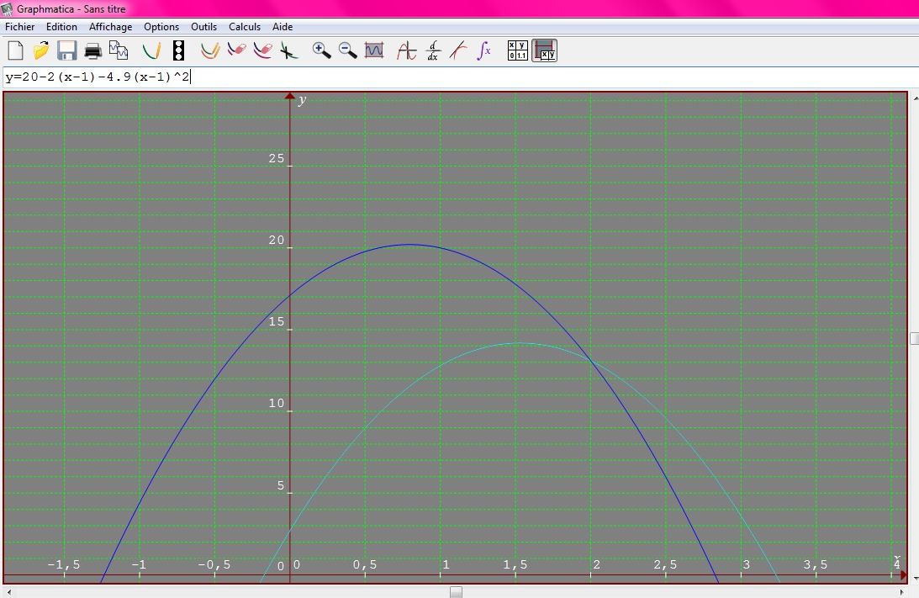Click in the equation input field
919x598 pixels.
click(x=459, y=77)
